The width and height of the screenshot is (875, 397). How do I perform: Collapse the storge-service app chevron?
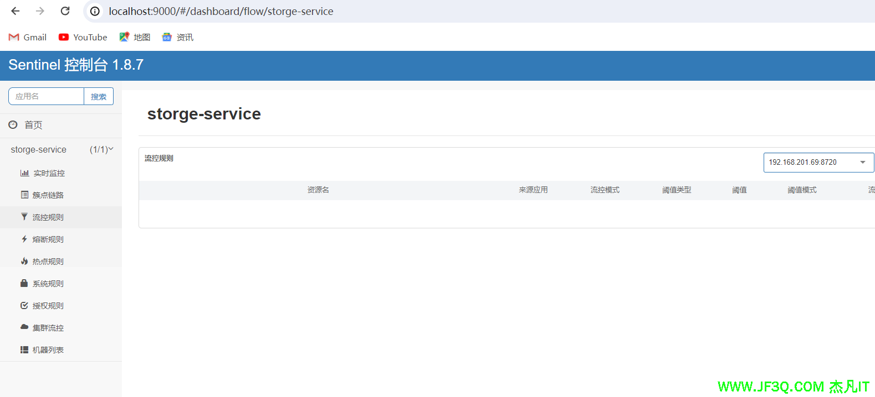[111, 149]
